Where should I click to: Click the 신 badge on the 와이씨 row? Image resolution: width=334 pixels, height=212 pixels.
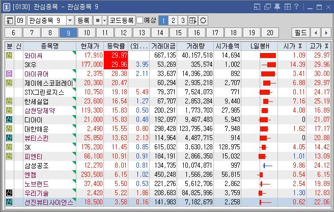pyautogui.click(x=9, y=55)
